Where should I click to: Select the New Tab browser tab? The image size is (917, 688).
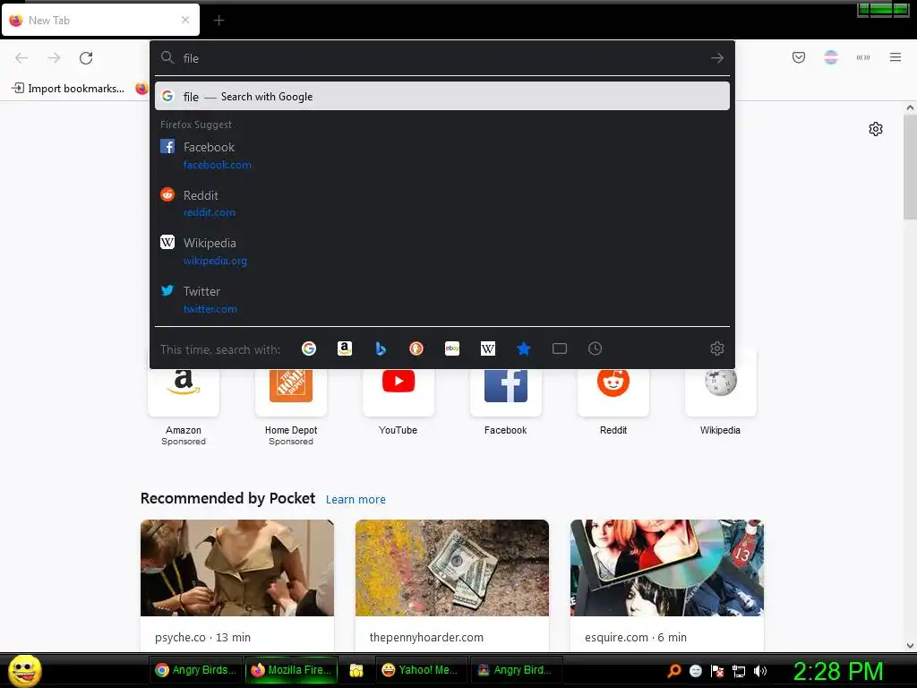[100, 20]
